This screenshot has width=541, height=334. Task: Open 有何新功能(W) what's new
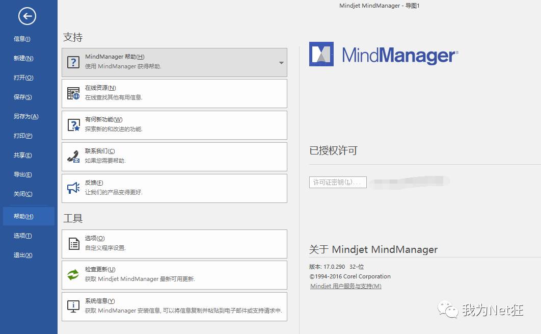174,125
